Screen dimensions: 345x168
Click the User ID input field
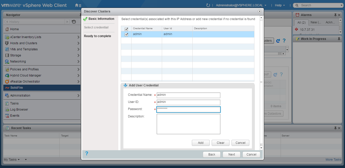point(189,102)
